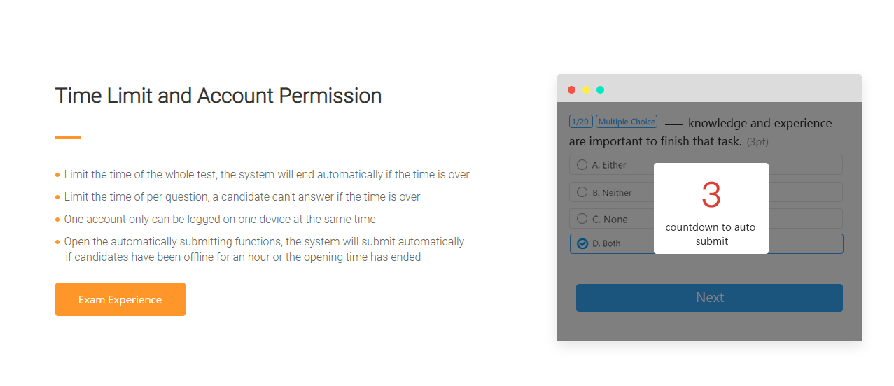Click the Time Limit and Account Permission heading
Viewport: 894px width, 386px height.
coord(218,96)
